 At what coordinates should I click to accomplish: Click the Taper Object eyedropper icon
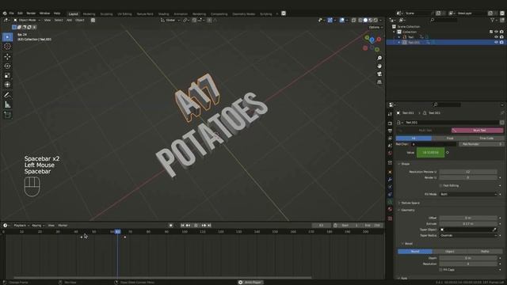494,230
